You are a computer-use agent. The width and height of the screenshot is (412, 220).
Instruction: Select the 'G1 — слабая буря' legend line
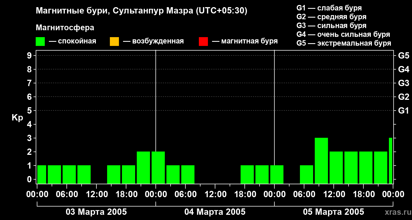pyautogui.click(x=329, y=8)
